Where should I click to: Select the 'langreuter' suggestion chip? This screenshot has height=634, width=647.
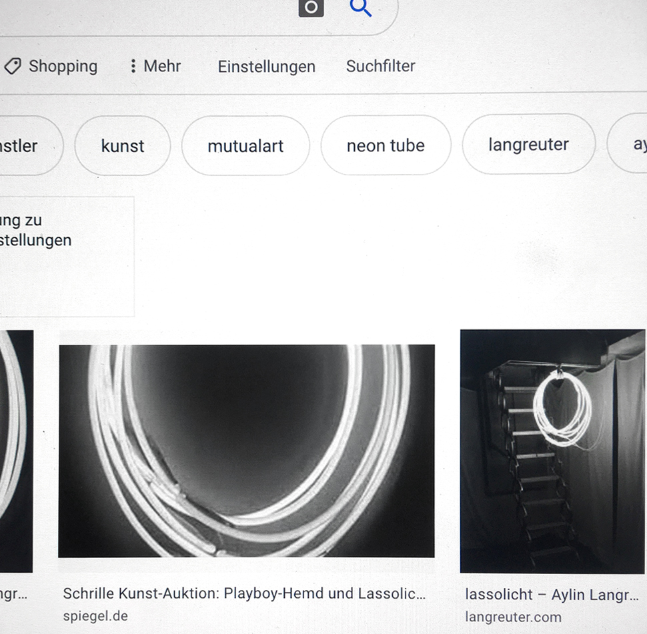528,145
